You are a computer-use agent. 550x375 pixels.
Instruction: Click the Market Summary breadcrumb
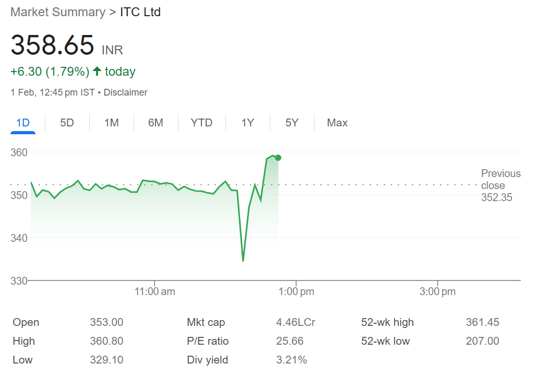click(58, 12)
